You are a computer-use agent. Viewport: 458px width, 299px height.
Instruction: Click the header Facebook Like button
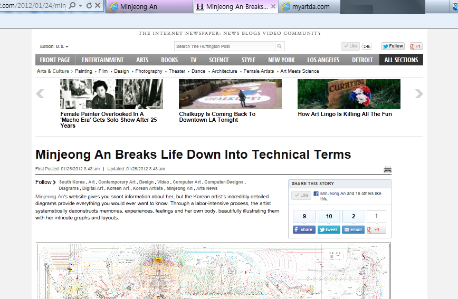[350, 46]
